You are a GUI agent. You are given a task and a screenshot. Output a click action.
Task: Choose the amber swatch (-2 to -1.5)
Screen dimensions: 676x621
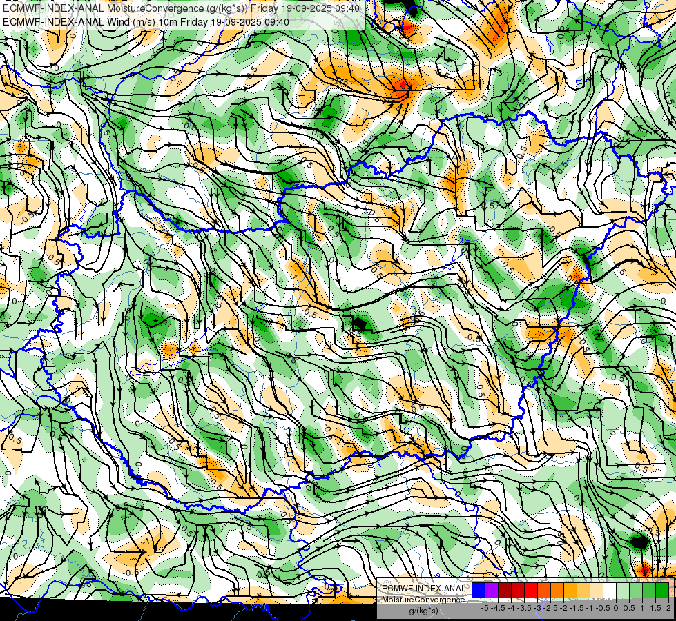pyautogui.click(x=570, y=590)
